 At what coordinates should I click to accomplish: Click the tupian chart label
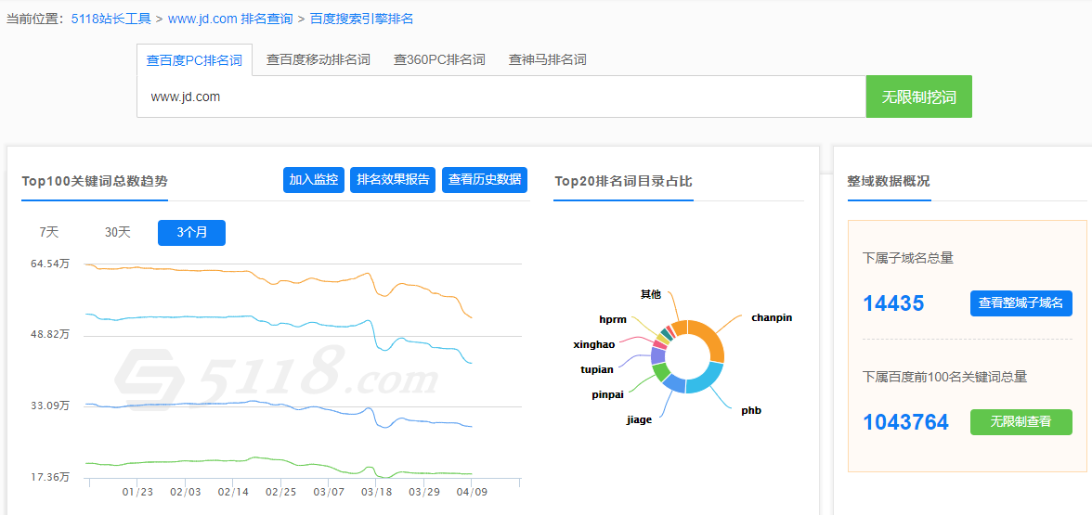point(597,369)
